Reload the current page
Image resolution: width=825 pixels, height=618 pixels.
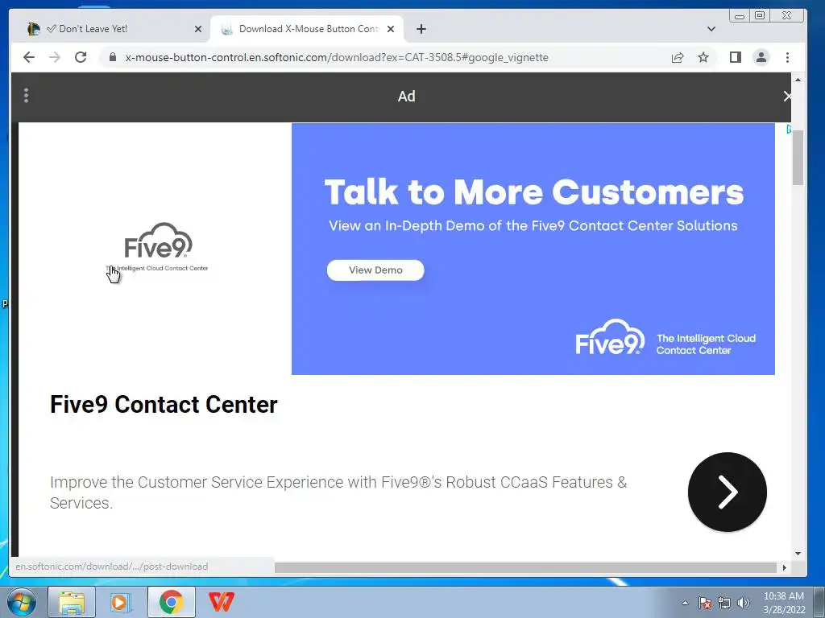tap(81, 57)
